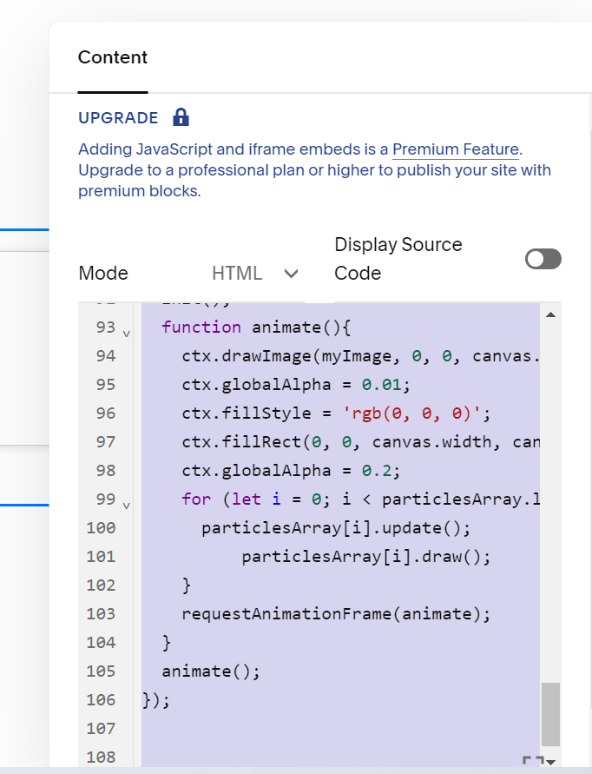Screen dimensions: 592x774
Task: Toggle Display Source Code switch
Action: pos(543,259)
